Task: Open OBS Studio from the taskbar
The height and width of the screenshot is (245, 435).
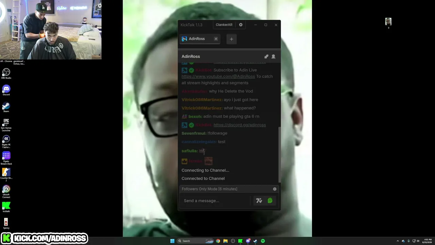Action: (233, 241)
